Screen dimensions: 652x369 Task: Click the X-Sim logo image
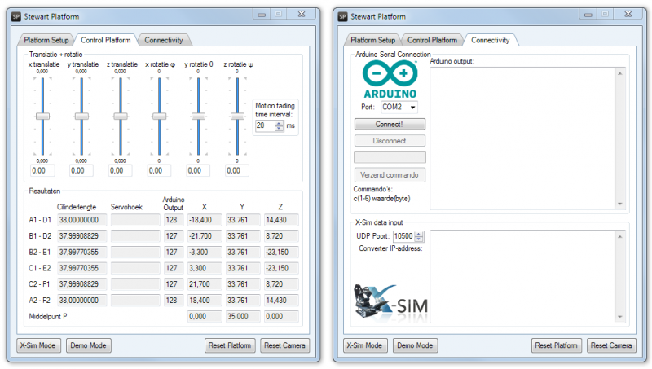pos(389,303)
